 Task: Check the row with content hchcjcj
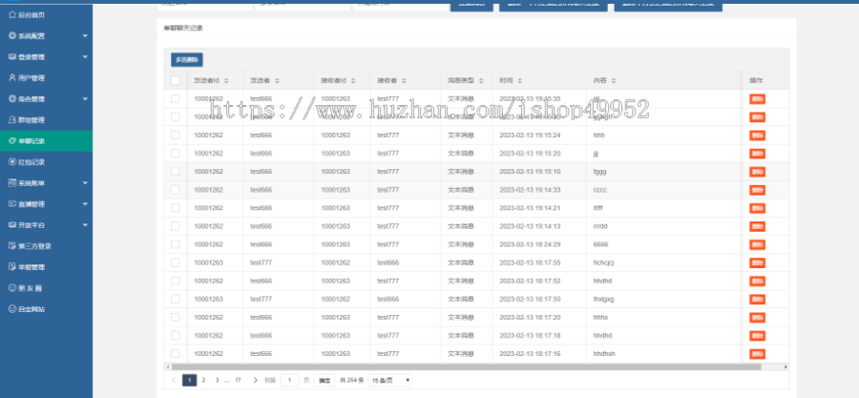[176, 262]
